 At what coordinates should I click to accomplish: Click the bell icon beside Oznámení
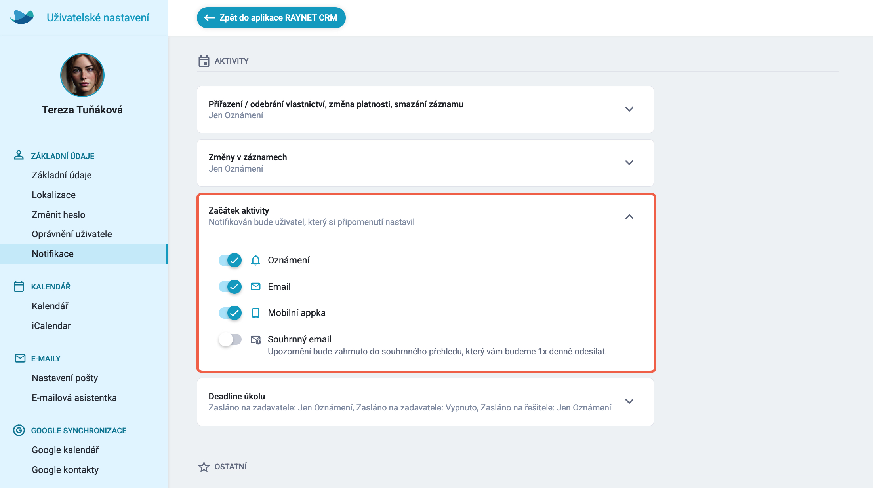pyautogui.click(x=255, y=260)
